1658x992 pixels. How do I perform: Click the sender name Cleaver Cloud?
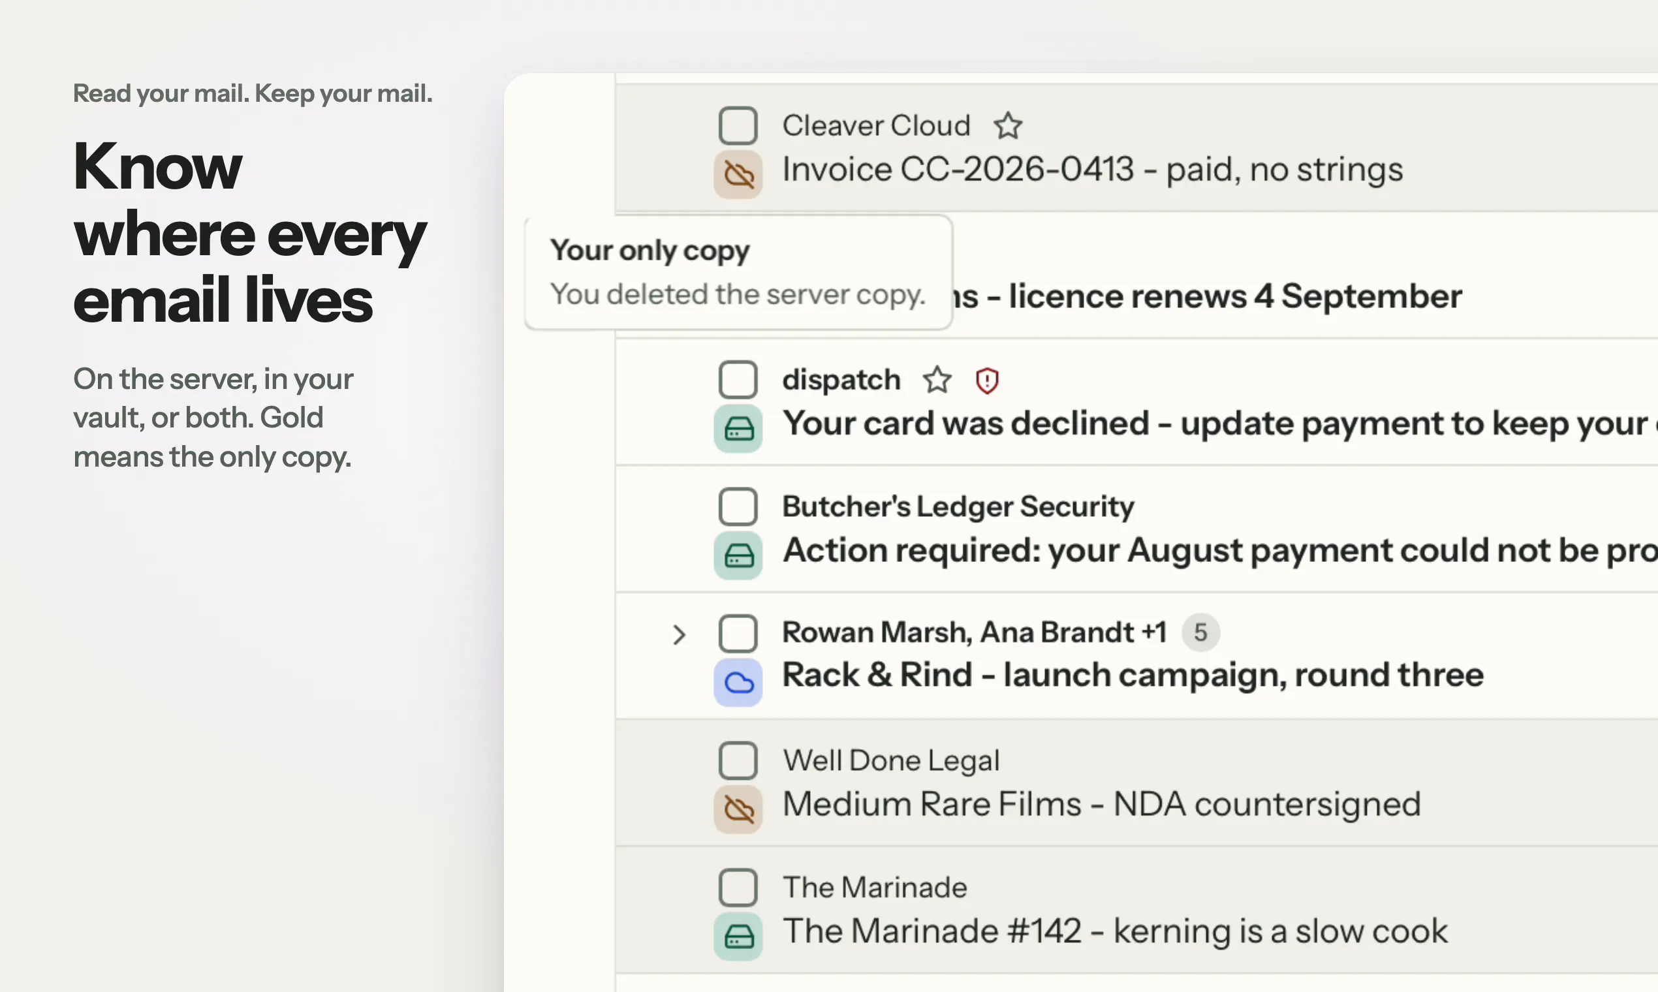click(x=876, y=126)
